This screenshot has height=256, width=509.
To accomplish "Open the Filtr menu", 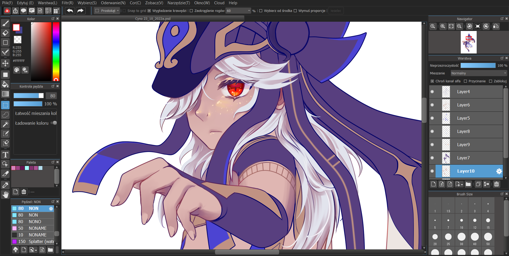I will (67, 3).
